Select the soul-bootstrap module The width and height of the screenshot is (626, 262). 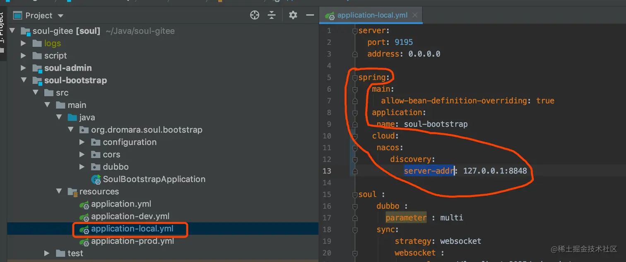pos(75,81)
